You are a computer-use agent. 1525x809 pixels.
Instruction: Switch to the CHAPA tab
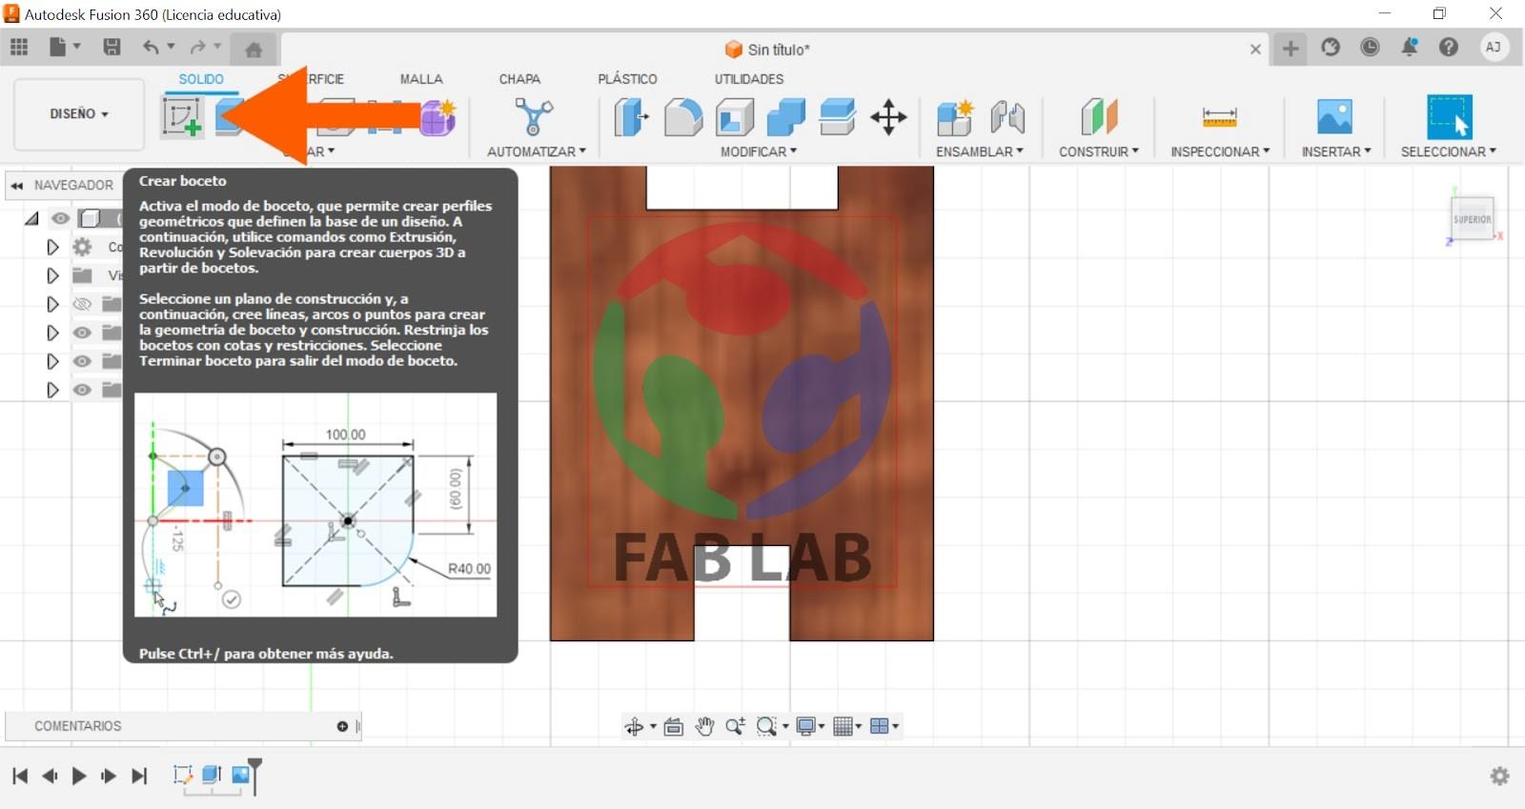pyautogui.click(x=519, y=79)
